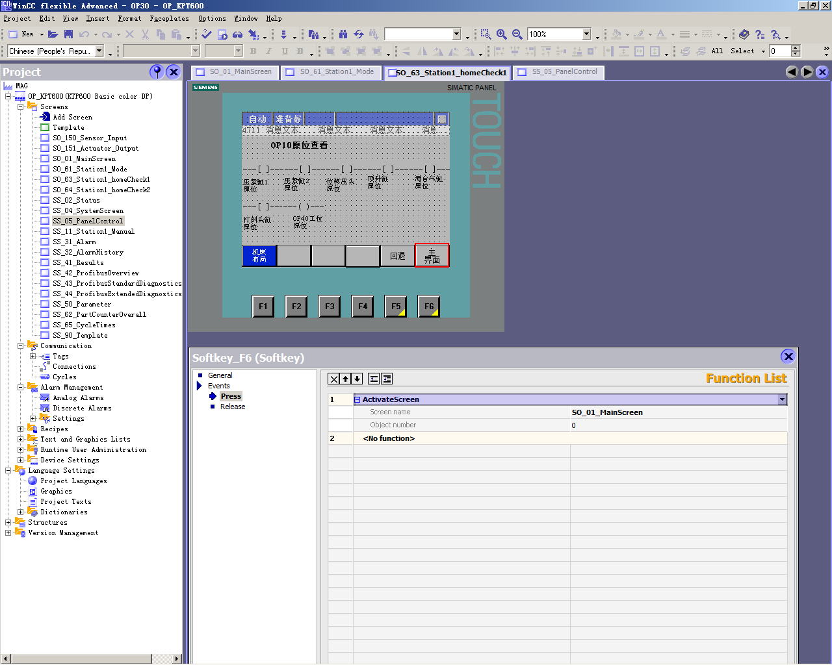832x665 pixels.
Task: Click the New screen toolbar button
Action: point(21,34)
